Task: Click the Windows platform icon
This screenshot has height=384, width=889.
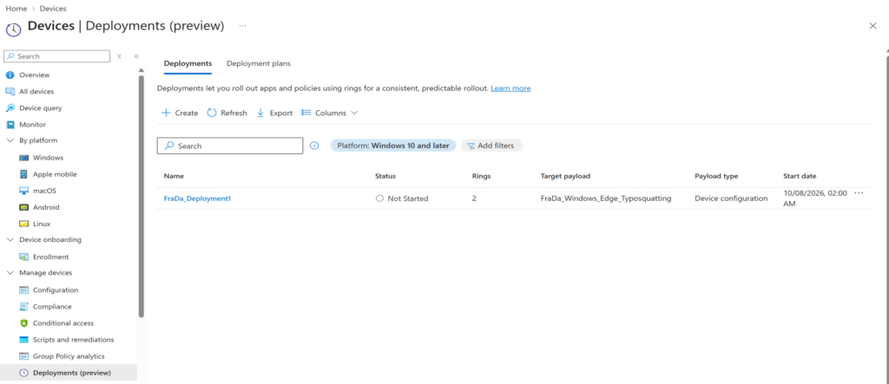Action: [23, 158]
